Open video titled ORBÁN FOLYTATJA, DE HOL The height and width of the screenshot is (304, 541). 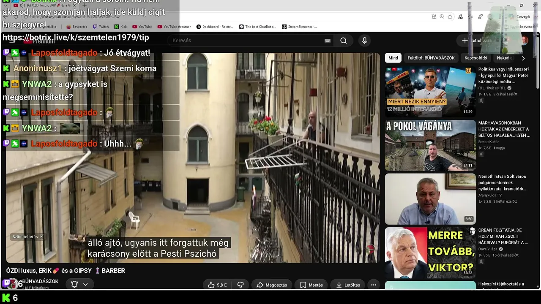503,236
